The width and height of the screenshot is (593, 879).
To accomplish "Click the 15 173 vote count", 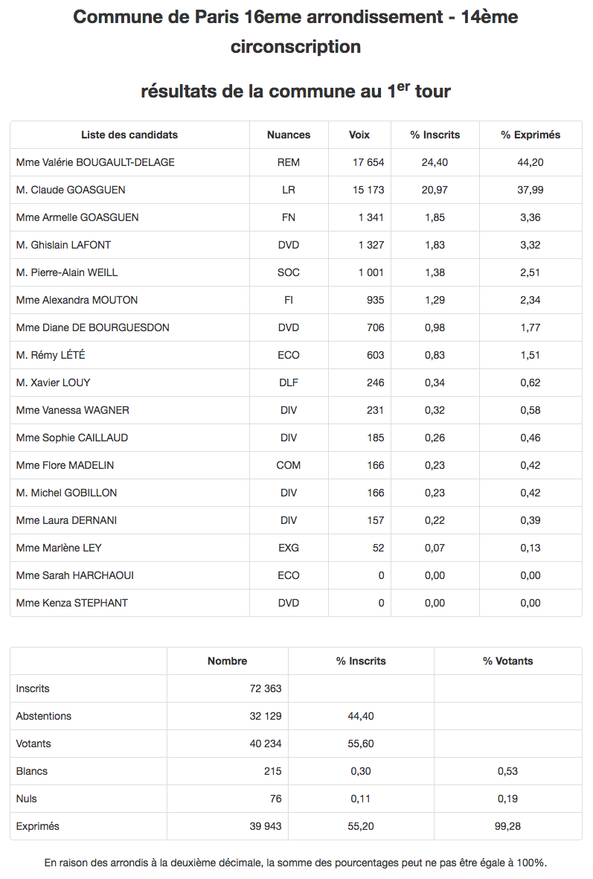I will coord(368,190).
